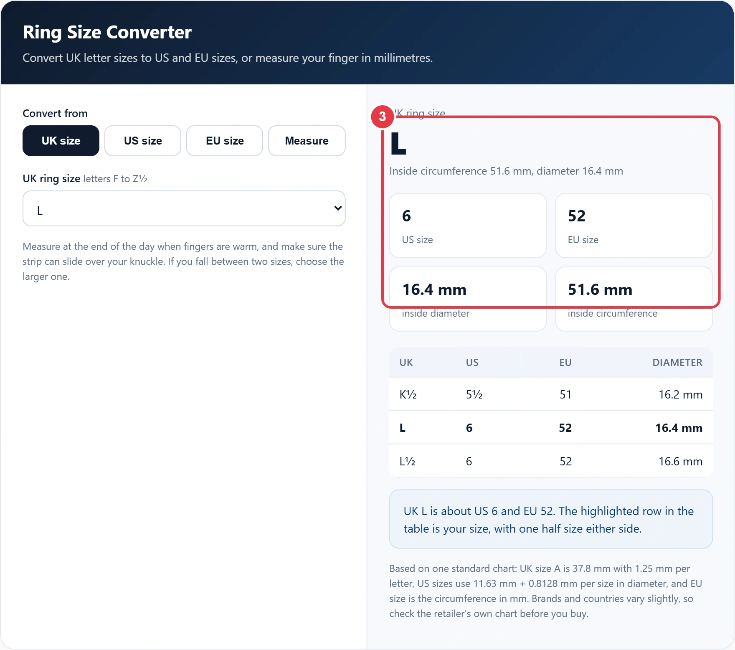Image resolution: width=735 pixels, height=650 pixels.
Task: Click the 'Inside circumference 51.6 mm' summary line
Action: coord(506,171)
